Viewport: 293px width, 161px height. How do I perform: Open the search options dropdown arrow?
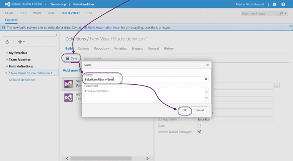tap(285, 13)
